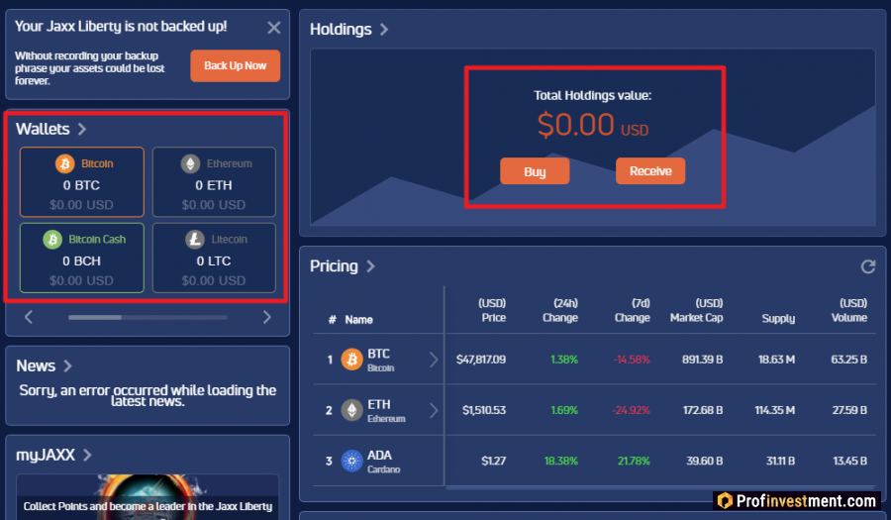Click the wallets carousel scrollbar

tap(148, 317)
